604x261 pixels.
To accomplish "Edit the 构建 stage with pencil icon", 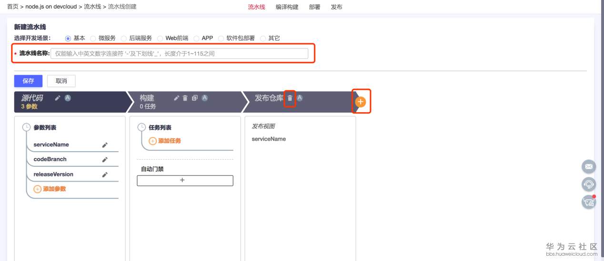I will pos(176,98).
